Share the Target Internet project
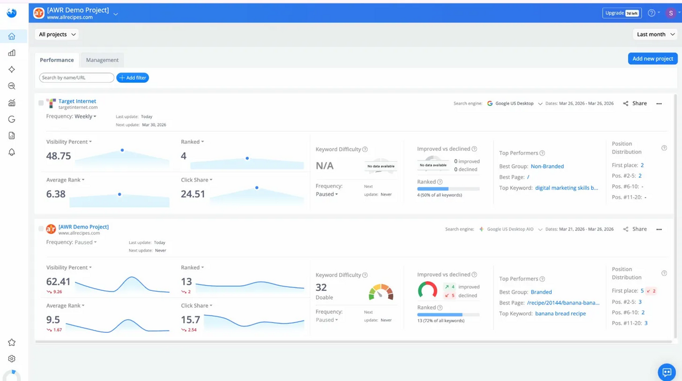 (x=635, y=104)
